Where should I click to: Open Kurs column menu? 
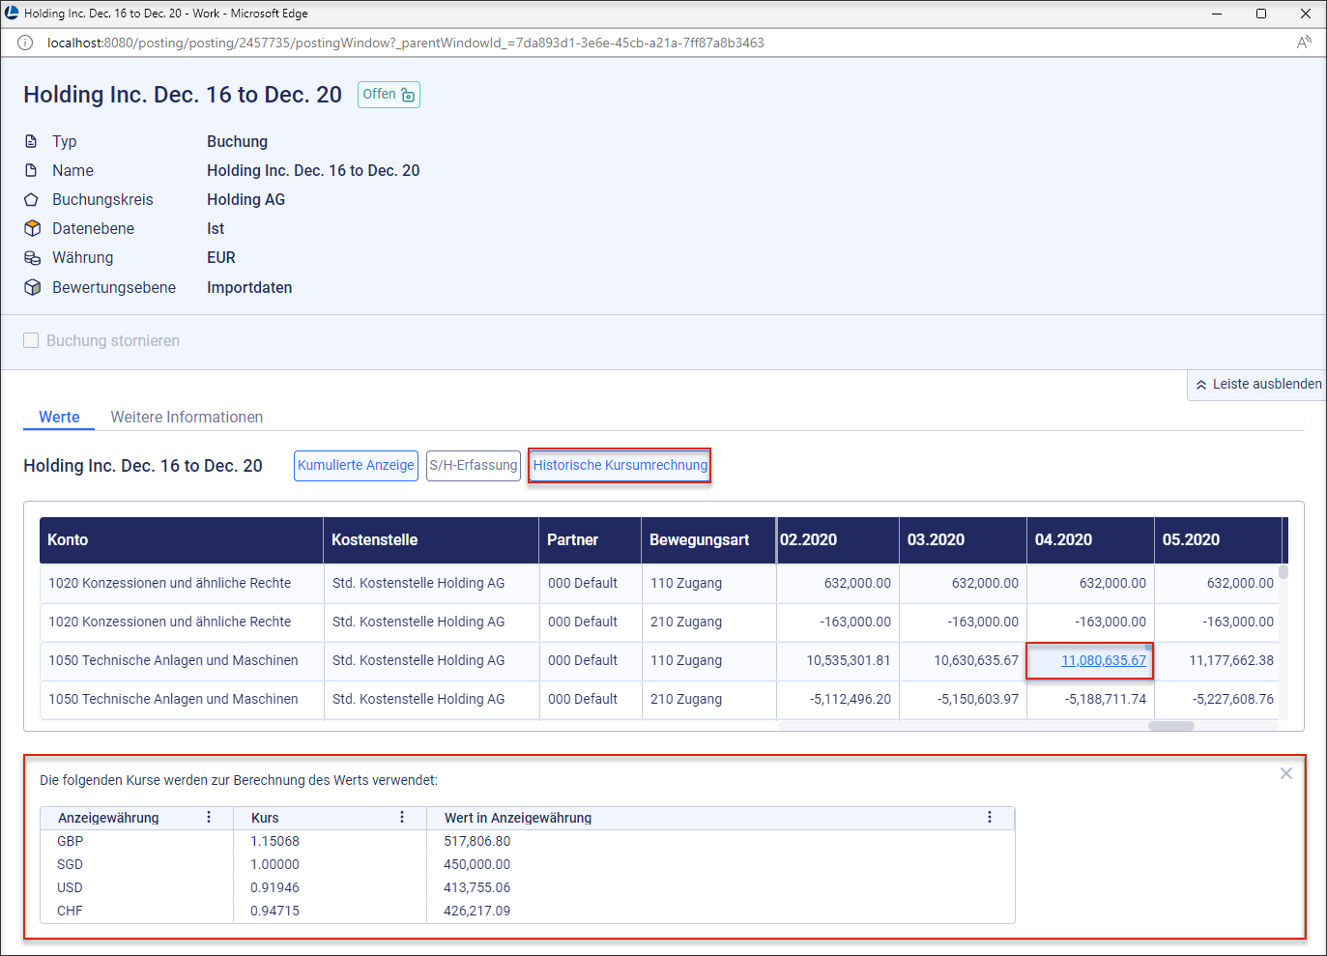pos(402,818)
